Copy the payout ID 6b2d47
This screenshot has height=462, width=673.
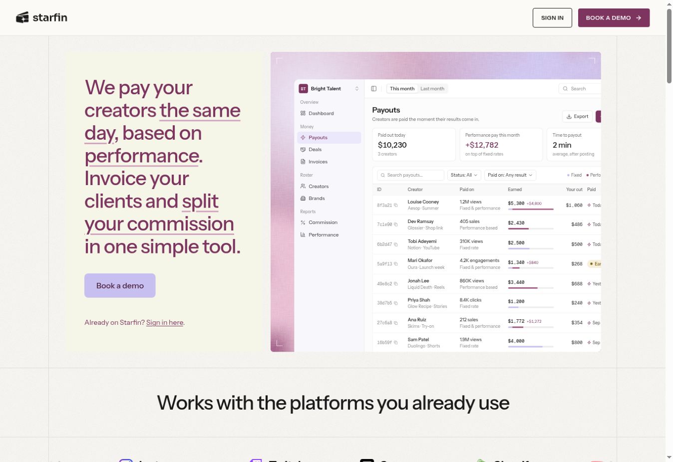(x=396, y=244)
